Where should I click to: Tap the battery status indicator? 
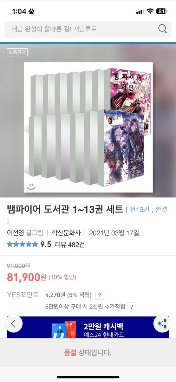point(161,11)
